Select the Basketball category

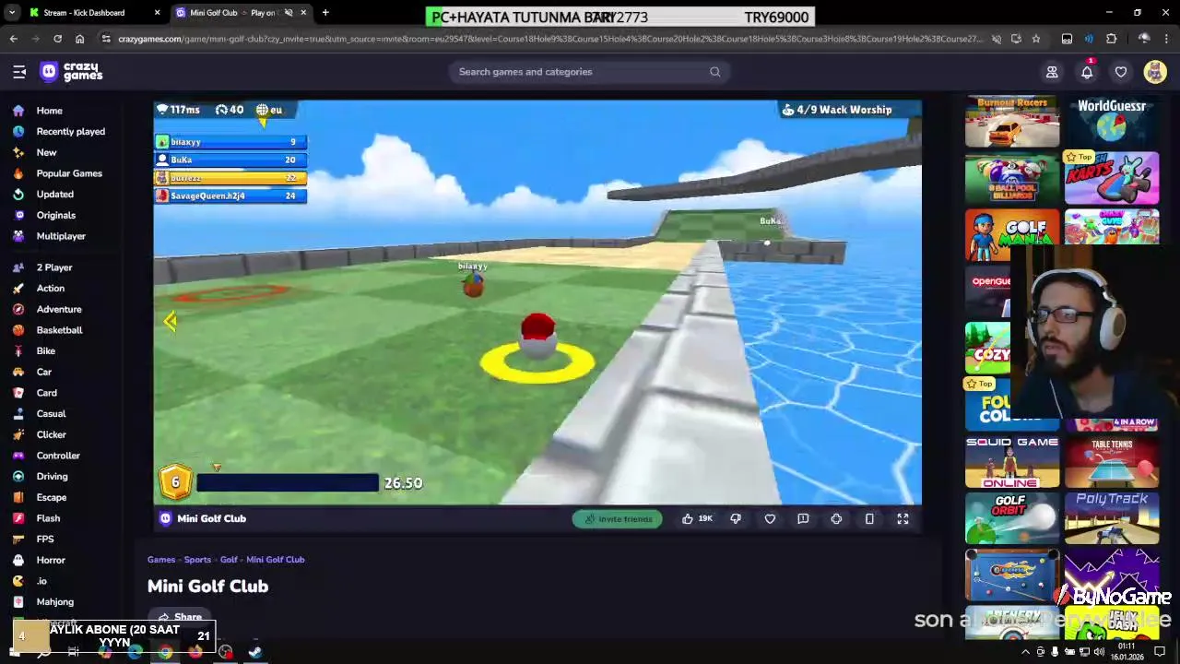point(59,330)
